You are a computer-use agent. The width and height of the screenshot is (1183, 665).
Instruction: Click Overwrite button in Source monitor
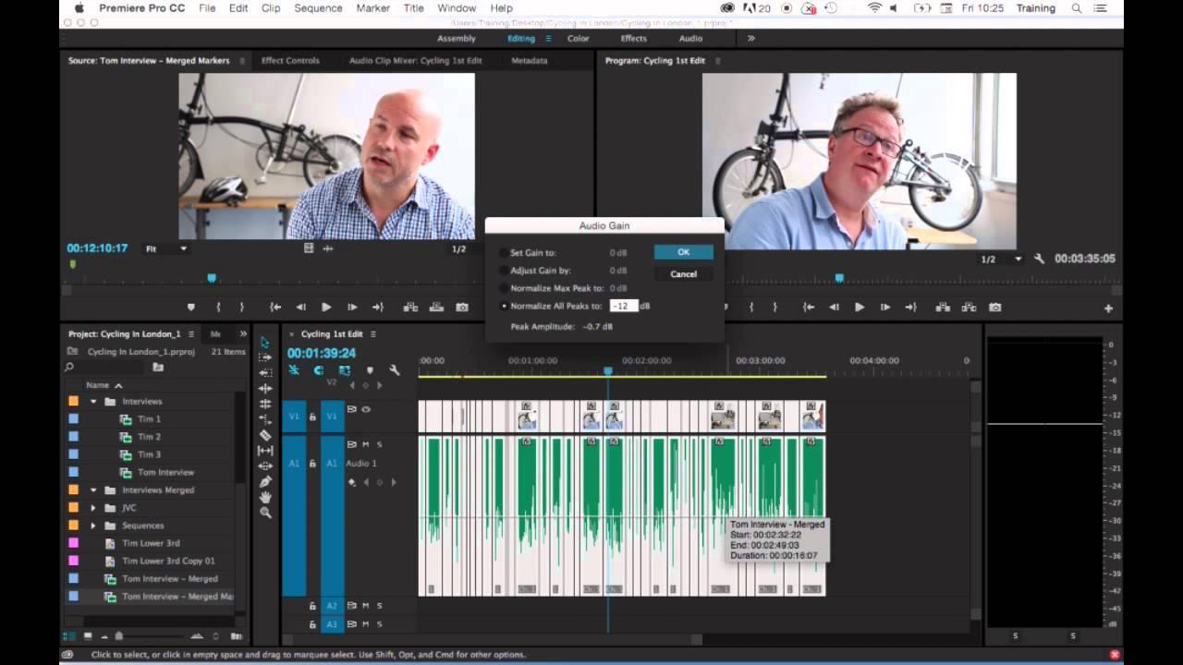(x=436, y=308)
